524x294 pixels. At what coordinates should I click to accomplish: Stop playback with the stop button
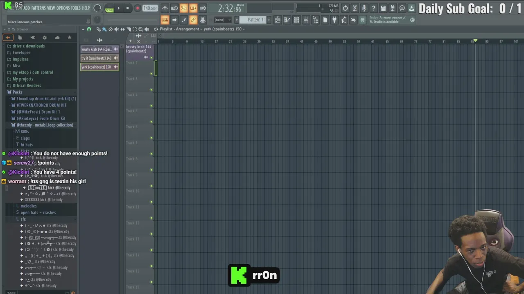127,8
